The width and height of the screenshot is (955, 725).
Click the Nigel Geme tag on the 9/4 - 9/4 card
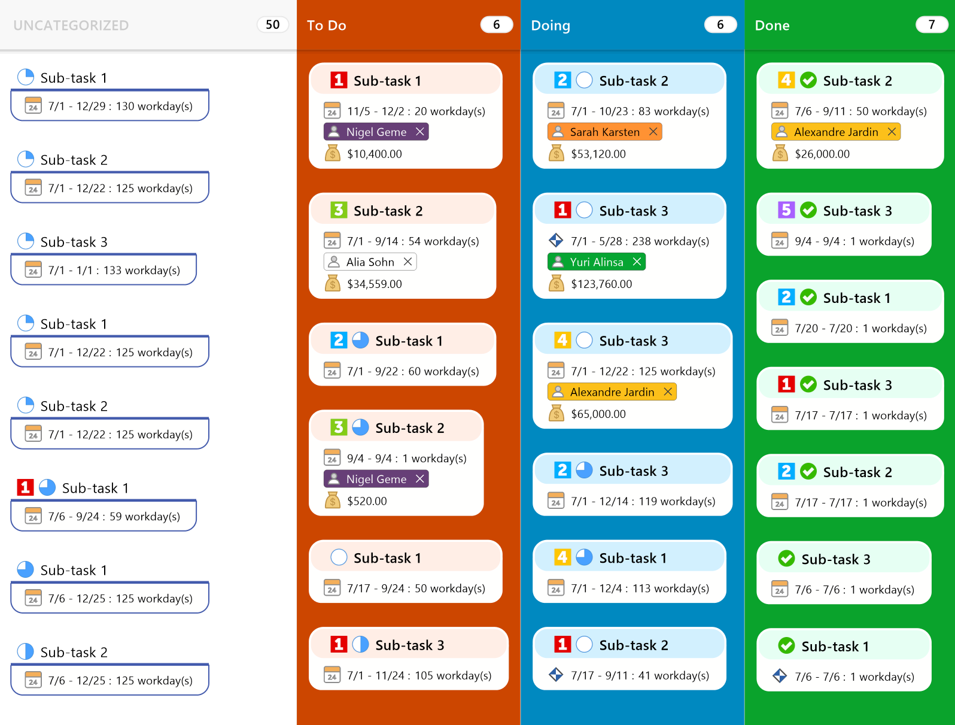pyautogui.click(x=376, y=479)
